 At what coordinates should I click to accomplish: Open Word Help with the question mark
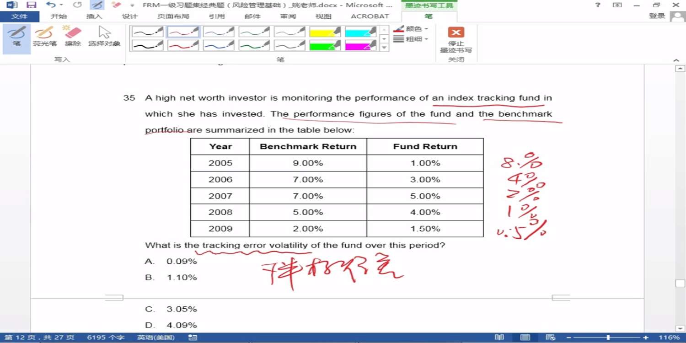click(x=598, y=5)
